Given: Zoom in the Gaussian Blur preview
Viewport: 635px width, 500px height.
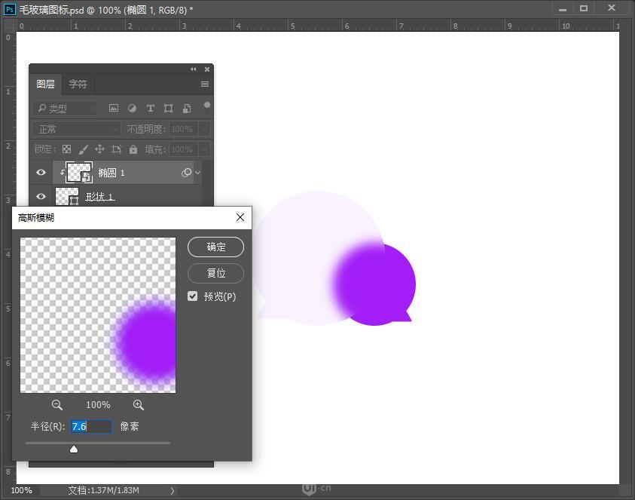Looking at the screenshot, I should [x=139, y=405].
